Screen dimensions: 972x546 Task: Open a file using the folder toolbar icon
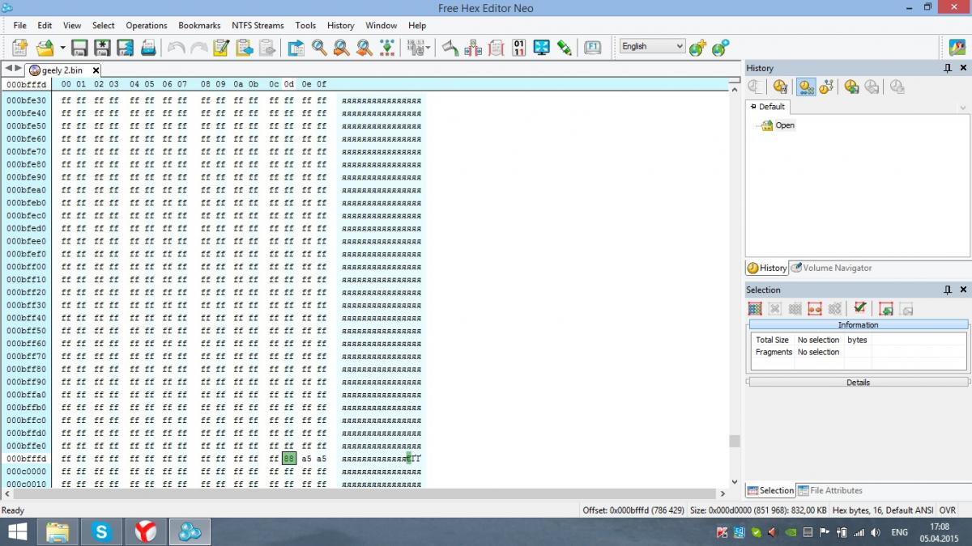pyautogui.click(x=45, y=48)
